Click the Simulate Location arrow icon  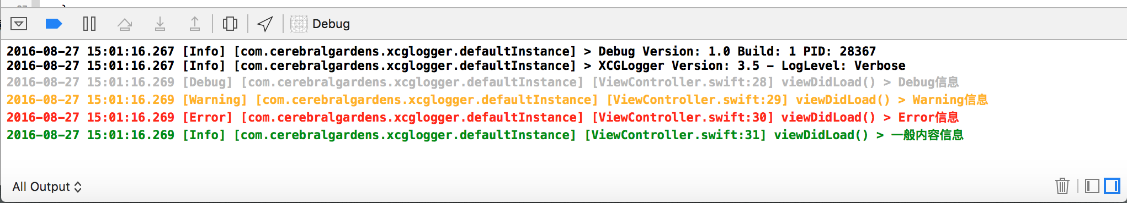265,24
